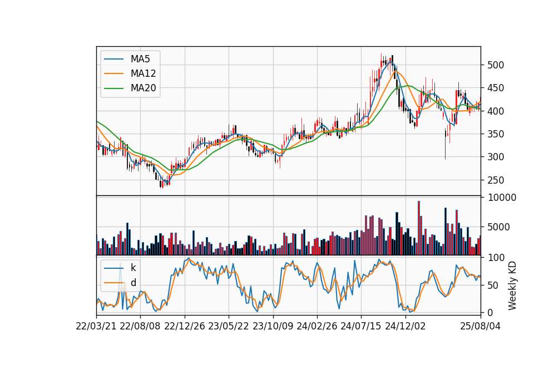Click the 10000 volume axis label

[502, 198]
